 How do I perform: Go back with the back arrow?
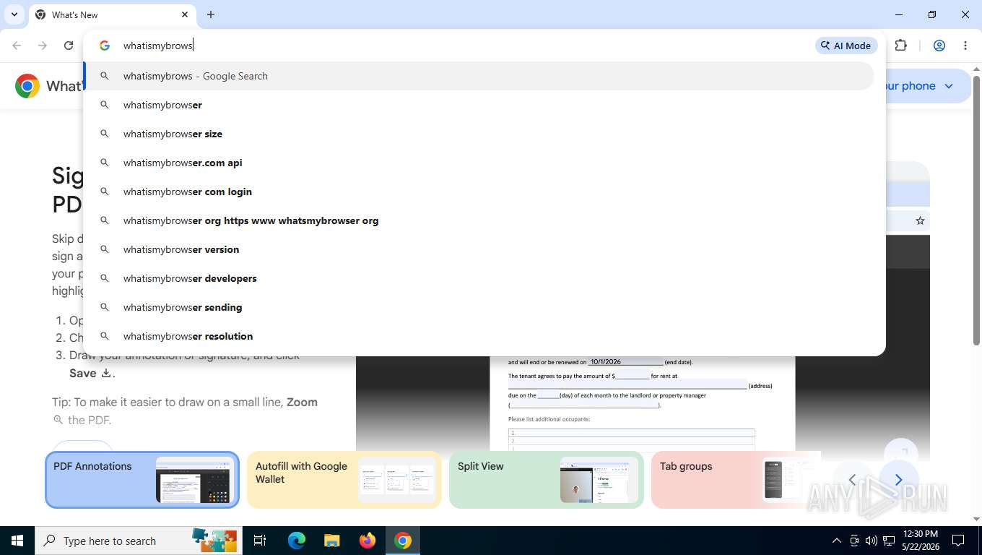point(17,46)
